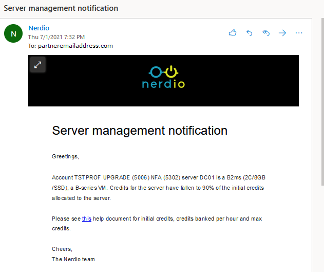324x272 pixels.
Task: Forward this email message
Action: tap(282, 33)
